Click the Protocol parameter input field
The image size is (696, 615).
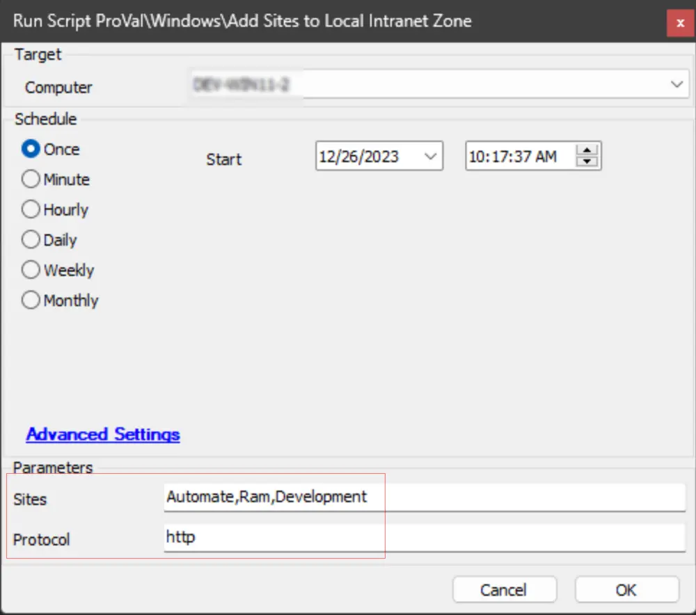425,538
